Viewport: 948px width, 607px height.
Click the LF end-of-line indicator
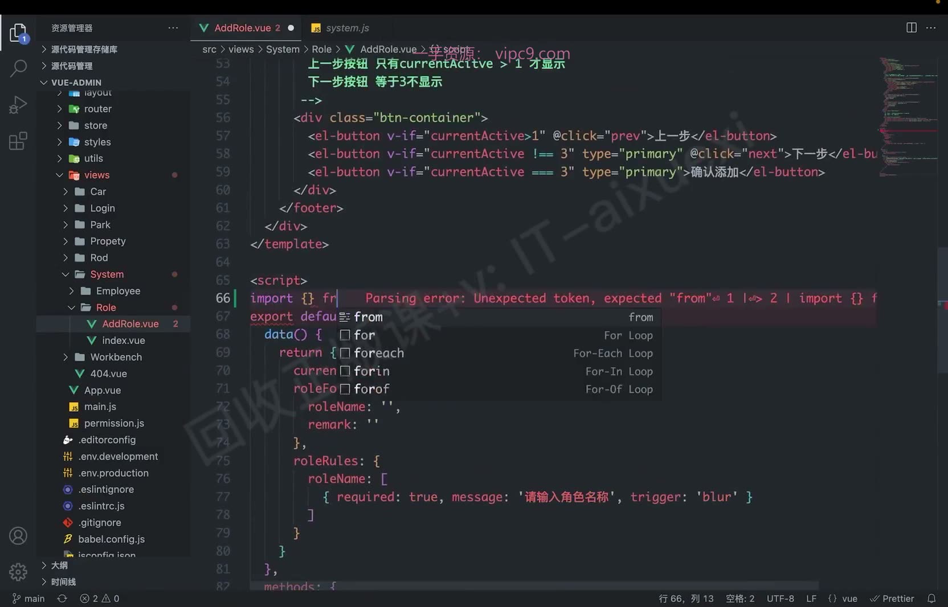pos(811,598)
